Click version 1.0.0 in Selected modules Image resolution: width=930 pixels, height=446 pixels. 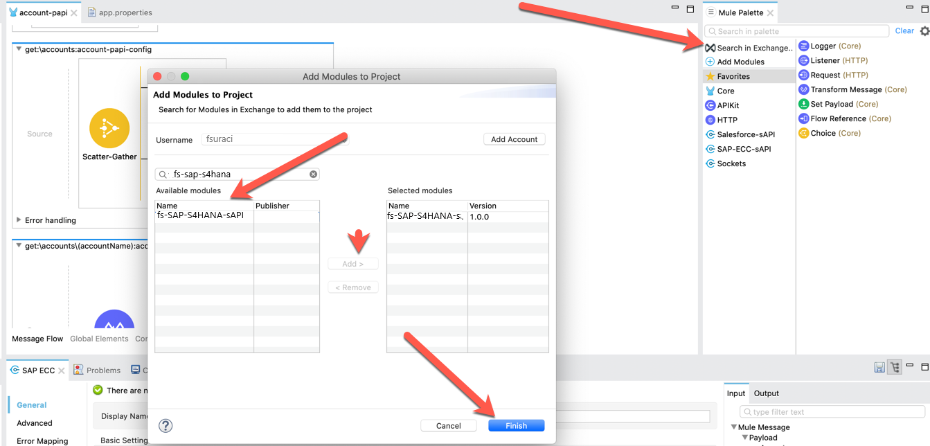tap(479, 217)
